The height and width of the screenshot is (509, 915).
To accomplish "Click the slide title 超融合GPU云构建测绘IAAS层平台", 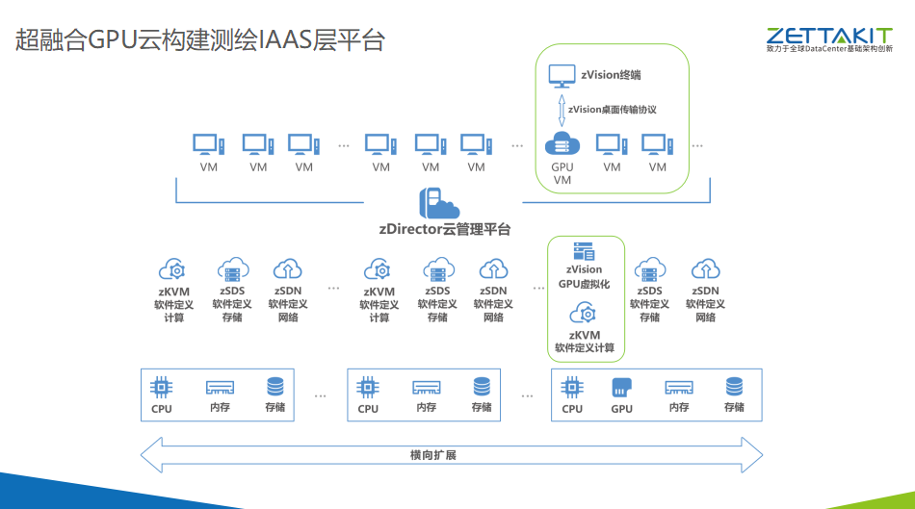I will (x=199, y=40).
